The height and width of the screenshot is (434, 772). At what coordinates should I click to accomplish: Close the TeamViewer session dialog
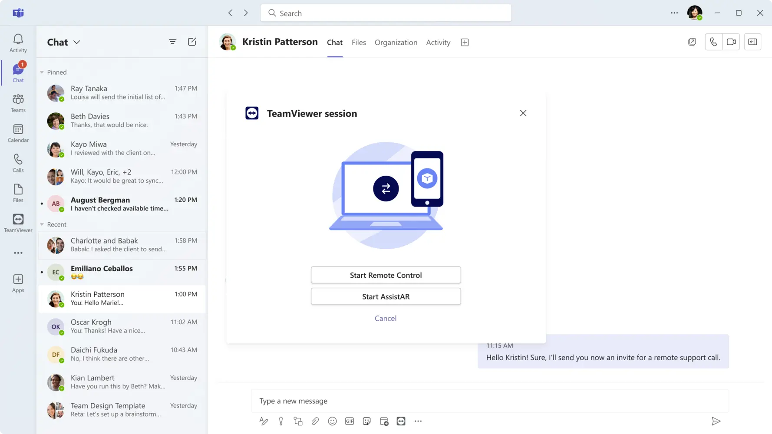tap(523, 113)
